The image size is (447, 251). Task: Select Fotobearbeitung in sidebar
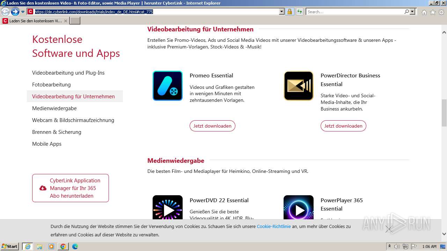coord(51,85)
